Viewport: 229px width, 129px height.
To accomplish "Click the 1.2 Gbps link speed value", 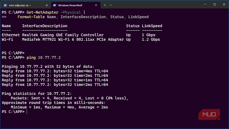I will (151, 39).
